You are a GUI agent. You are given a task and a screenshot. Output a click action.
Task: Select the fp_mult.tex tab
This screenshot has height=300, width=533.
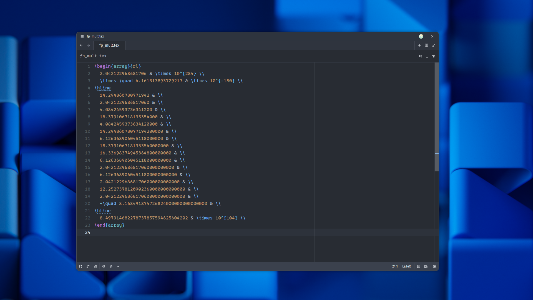109,45
